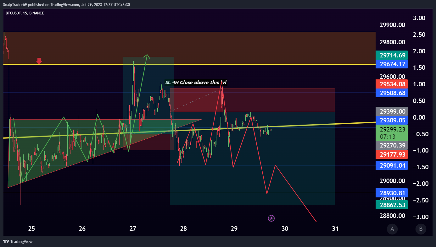This screenshot has height=247, width=436.
Task: Toggle the A auto scale button
Action: (x=392, y=229)
